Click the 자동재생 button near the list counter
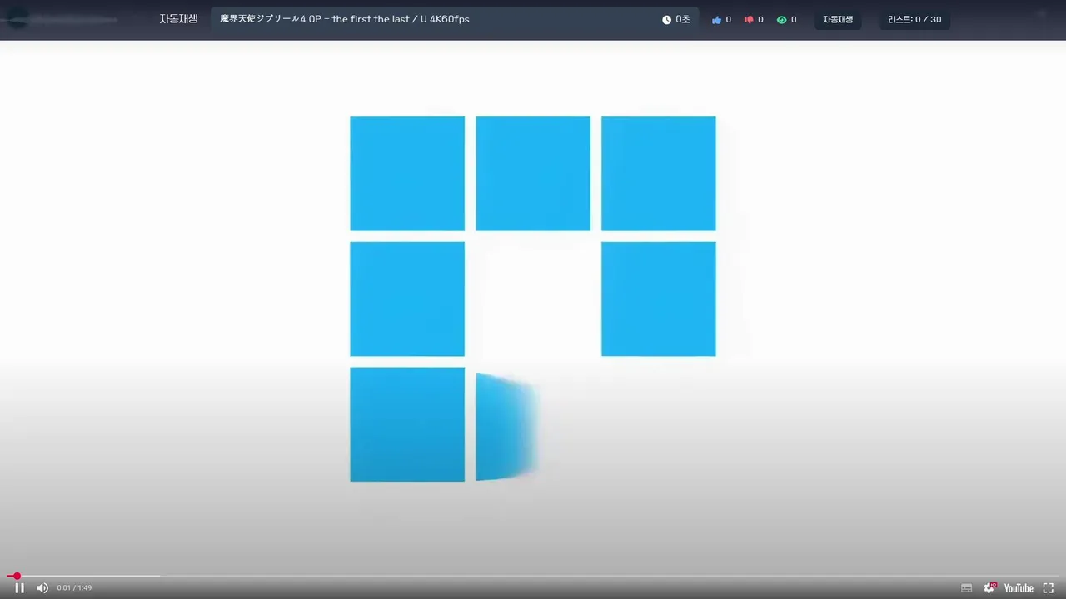 pos(838,20)
